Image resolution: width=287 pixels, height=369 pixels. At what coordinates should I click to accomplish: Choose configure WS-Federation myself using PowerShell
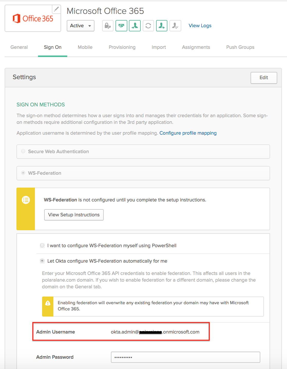[42, 245]
